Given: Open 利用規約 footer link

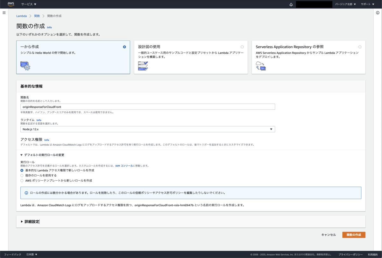Looking at the screenshot, I should click(x=373, y=254).
